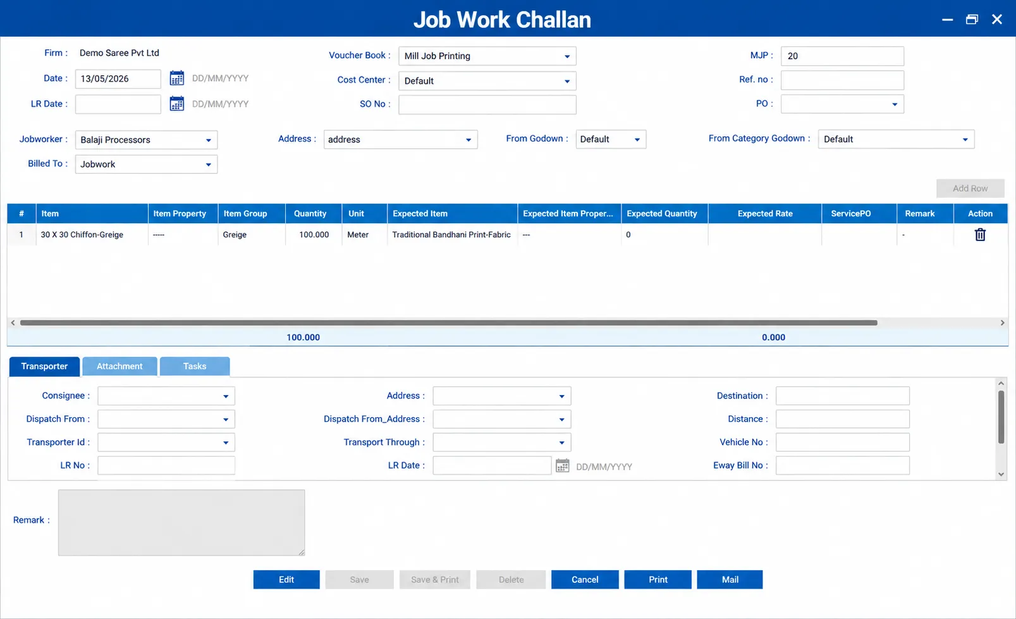This screenshot has height=619, width=1016.
Task: Click the grid's scroll-right arrow
Action: (1002, 323)
